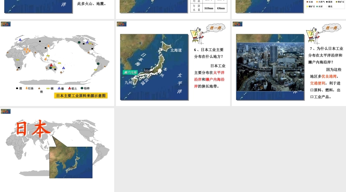Screen dimensions: 346x192
Task: Click the text 此多火山、地震。
Action: tap(92, 4)
